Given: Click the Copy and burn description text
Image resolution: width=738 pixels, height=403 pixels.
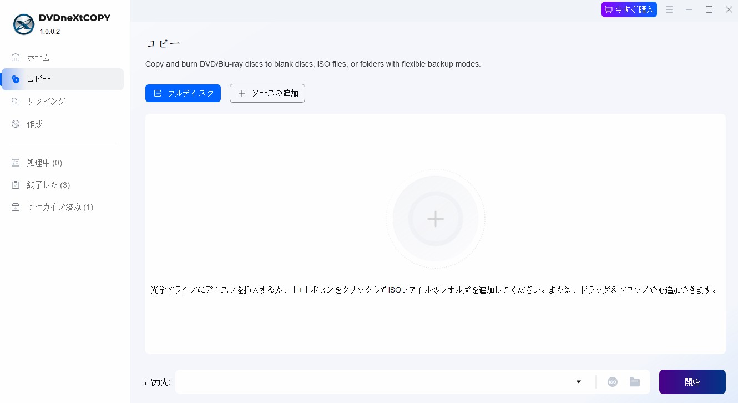Looking at the screenshot, I should 313,64.
